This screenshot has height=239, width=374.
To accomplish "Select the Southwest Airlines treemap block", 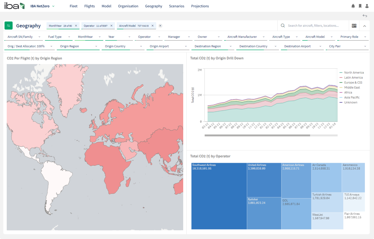I will click(x=219, y=196).
